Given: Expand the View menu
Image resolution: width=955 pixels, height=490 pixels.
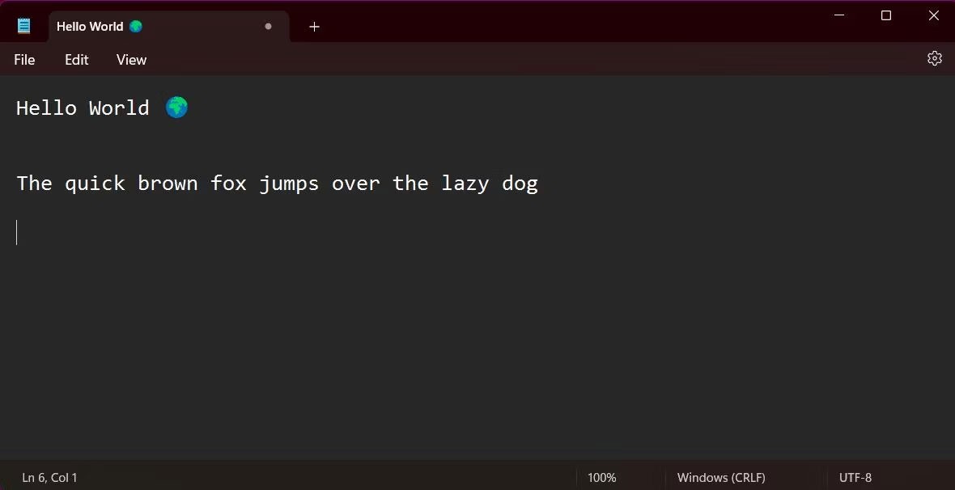Looking at the screenshot, I should pos(131,60).
